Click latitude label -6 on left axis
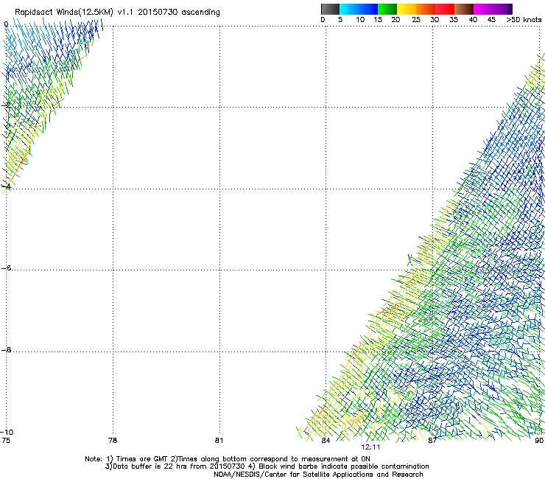 pos(7,268)
